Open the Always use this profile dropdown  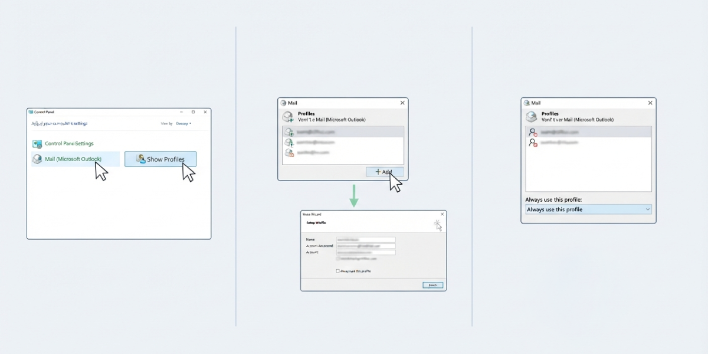(x=589, y=209)
